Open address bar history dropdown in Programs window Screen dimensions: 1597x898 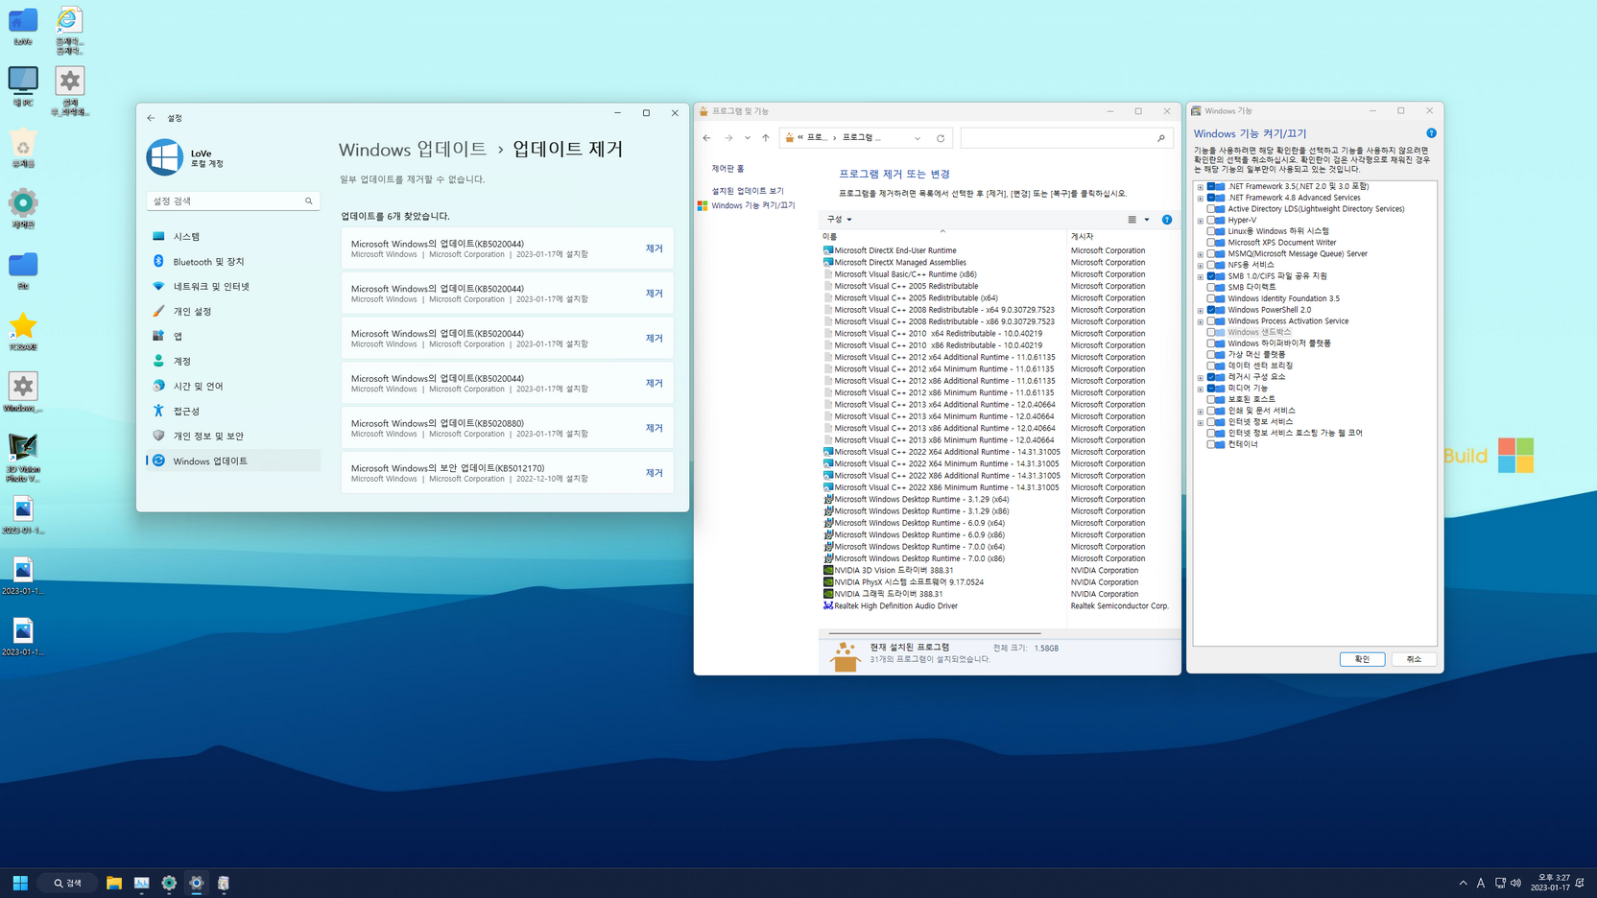pyautogui.click(x=918, y=138)
